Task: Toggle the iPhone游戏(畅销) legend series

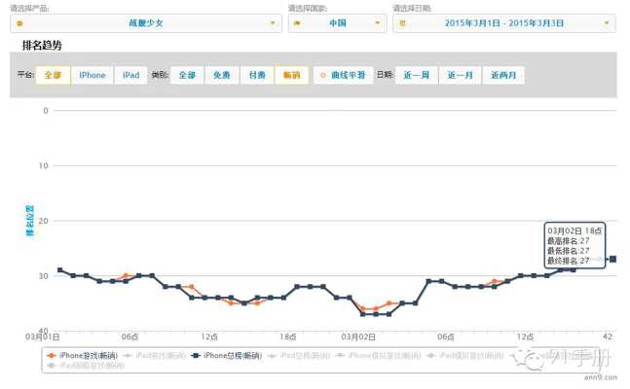Action: (82, 355)
